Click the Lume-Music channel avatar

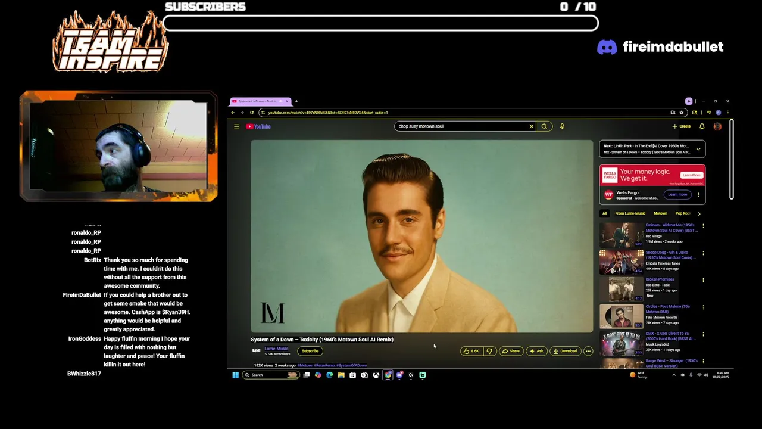257,351
